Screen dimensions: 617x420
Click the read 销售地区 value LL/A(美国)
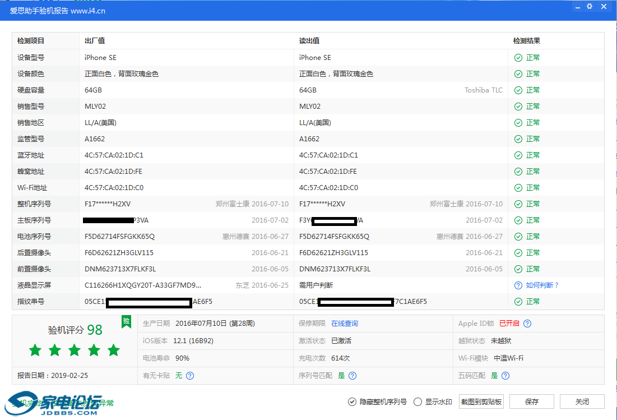[x=315, y=123]
